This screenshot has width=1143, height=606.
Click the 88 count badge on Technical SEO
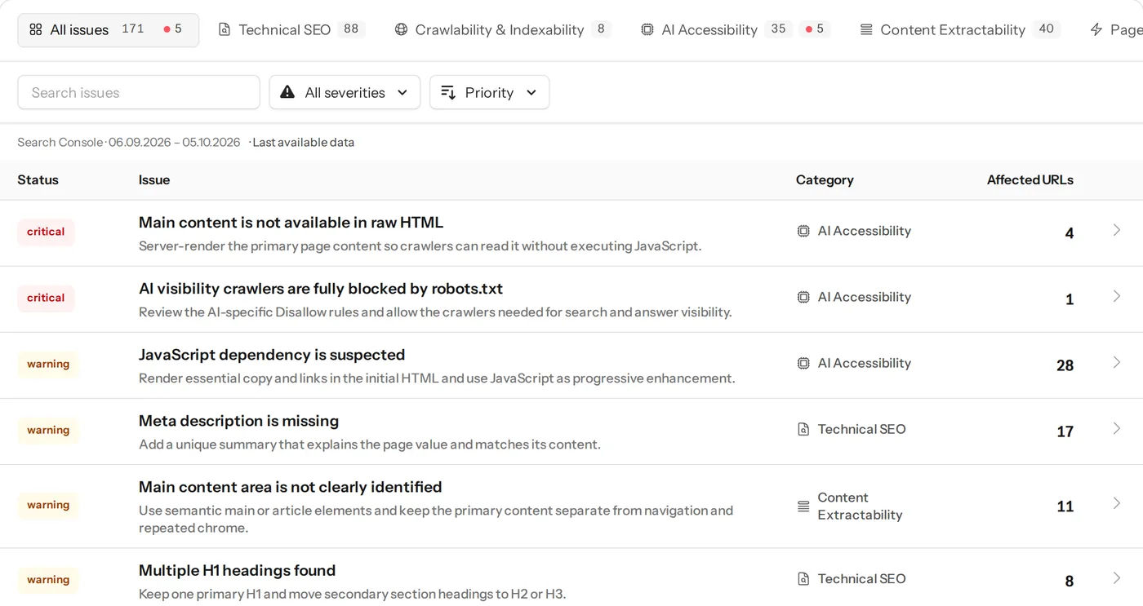pyautogui.click(x=351, y=29)
